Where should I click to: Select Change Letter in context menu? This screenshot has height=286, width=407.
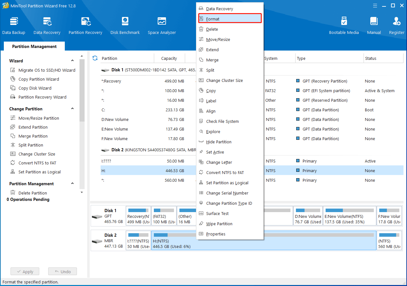pyautogui.click(x=230, y=162)
